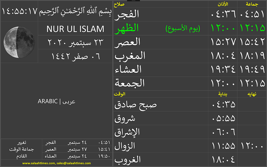Select the Gregorian date ٢٣ سبتمبر ٢٠٢٠
267x167 pixels.
click(75, 42)
